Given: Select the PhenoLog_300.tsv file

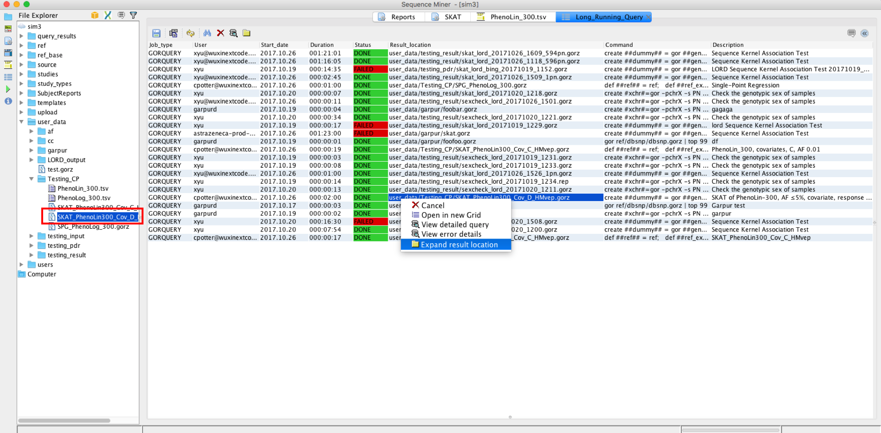Looking at the screenshot, I should [83, 198].
